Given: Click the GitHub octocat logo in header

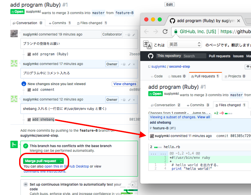Looking at the screenshot, I should 151,56.
